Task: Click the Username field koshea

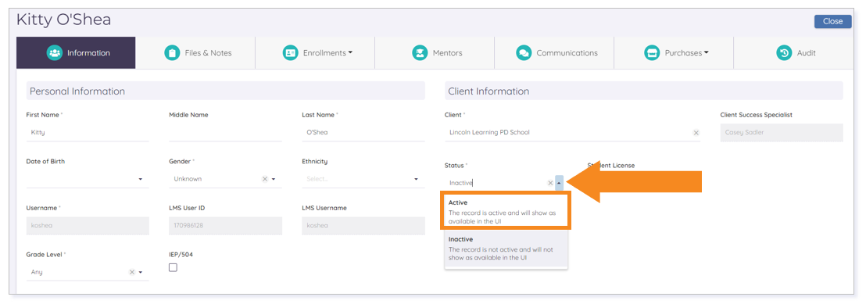Action: [88, 226]
